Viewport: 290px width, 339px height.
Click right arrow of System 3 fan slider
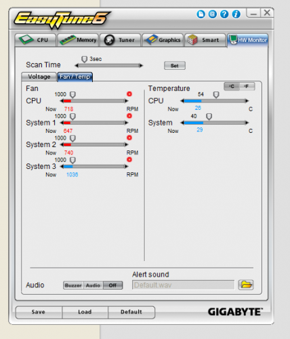click(x=127, y=166)
